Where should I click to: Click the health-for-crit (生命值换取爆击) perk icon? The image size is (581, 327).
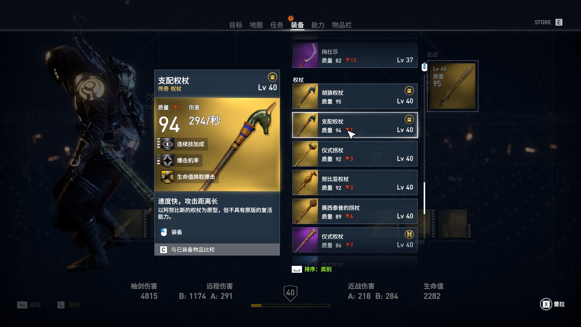point(168,177)
